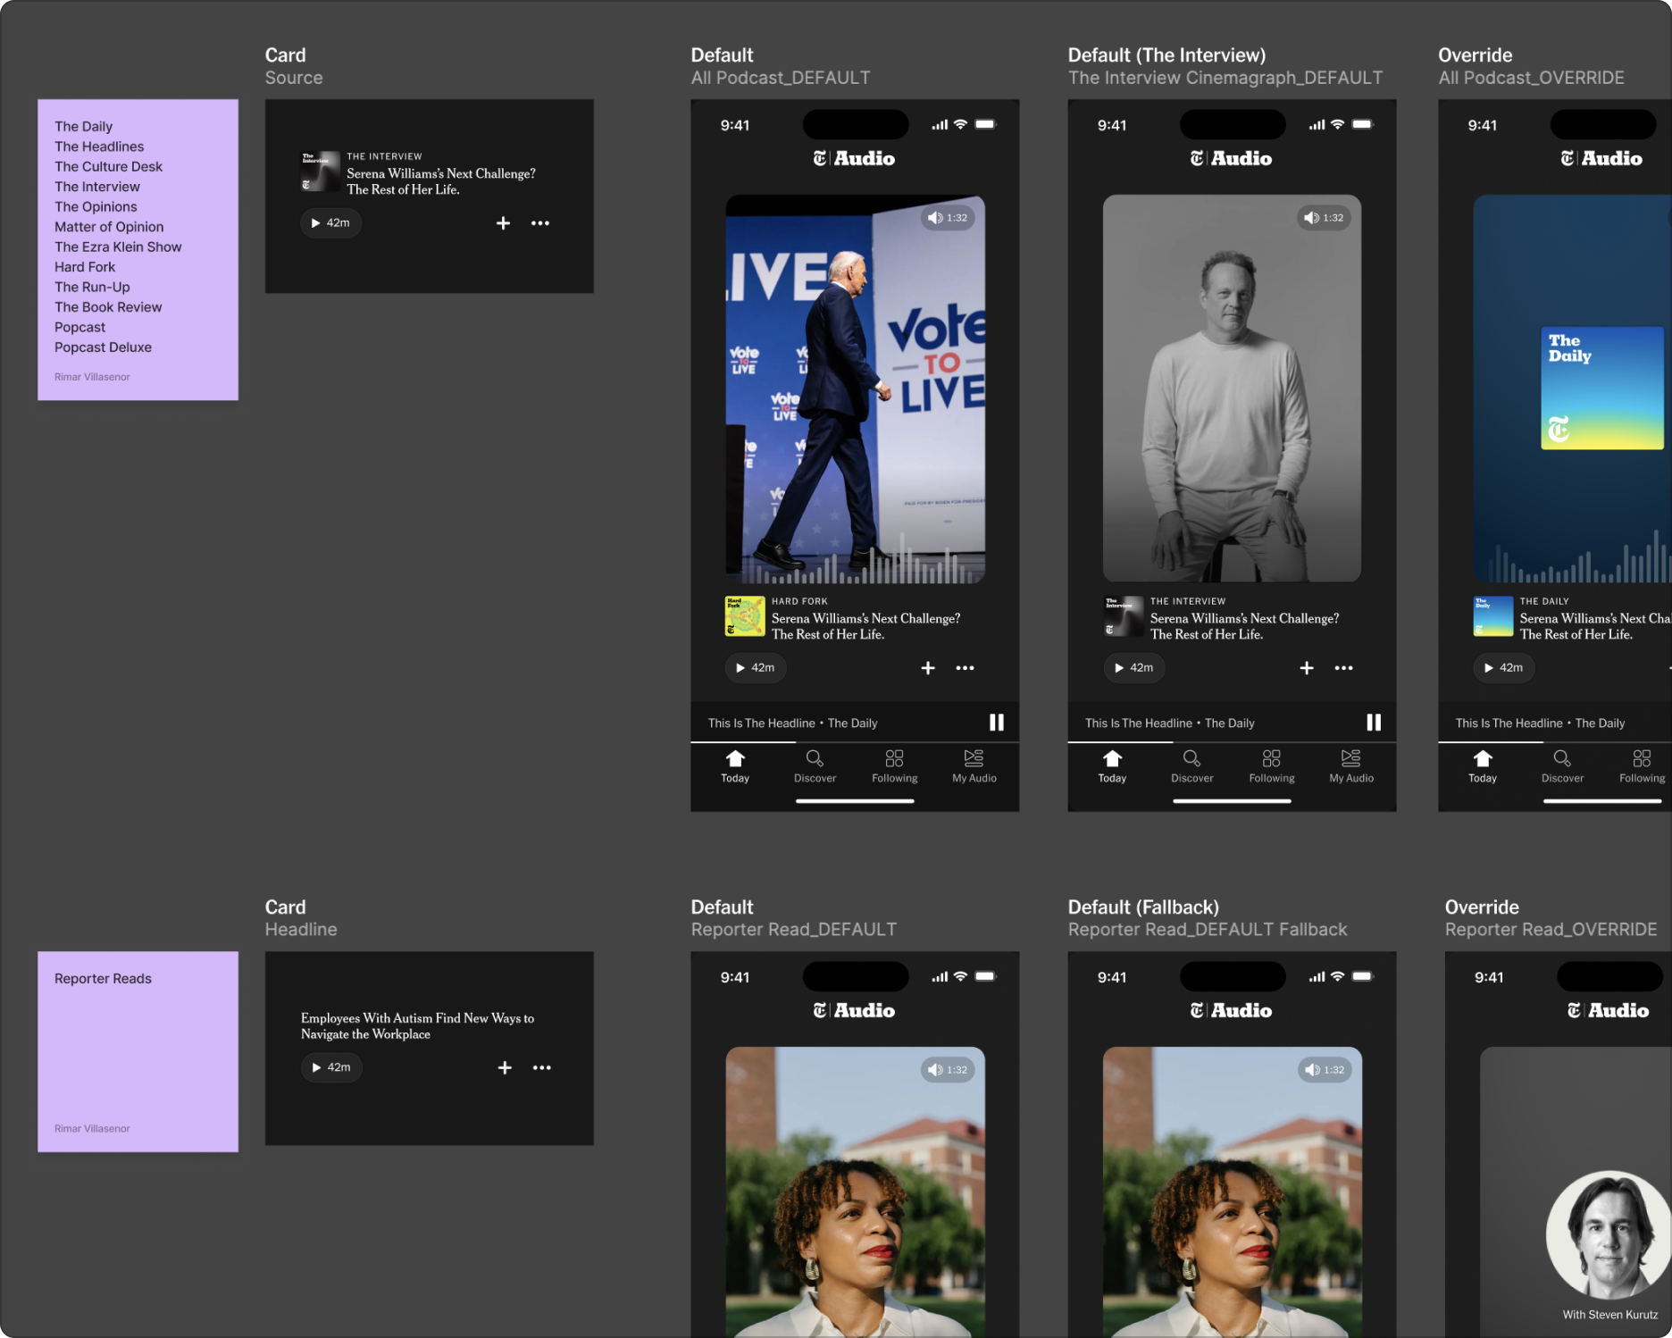Open Discover tab on All Podcast_OVERRIDE screen
The width and height of the screenshot is (1672, 1338).
(1562, 766)
